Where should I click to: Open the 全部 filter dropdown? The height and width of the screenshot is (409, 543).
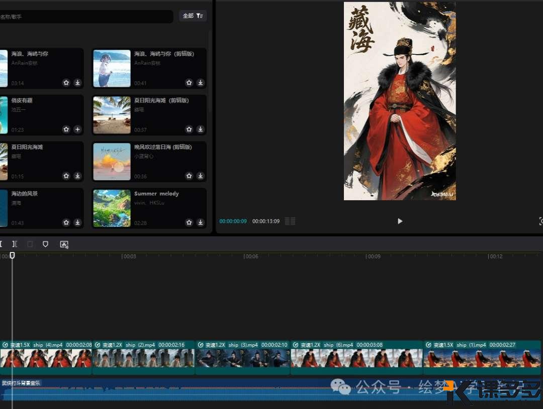[x=193, y=16]
